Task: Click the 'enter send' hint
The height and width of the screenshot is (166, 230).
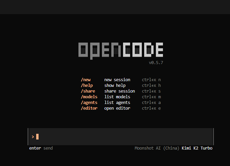Action: tap(41, 148)
